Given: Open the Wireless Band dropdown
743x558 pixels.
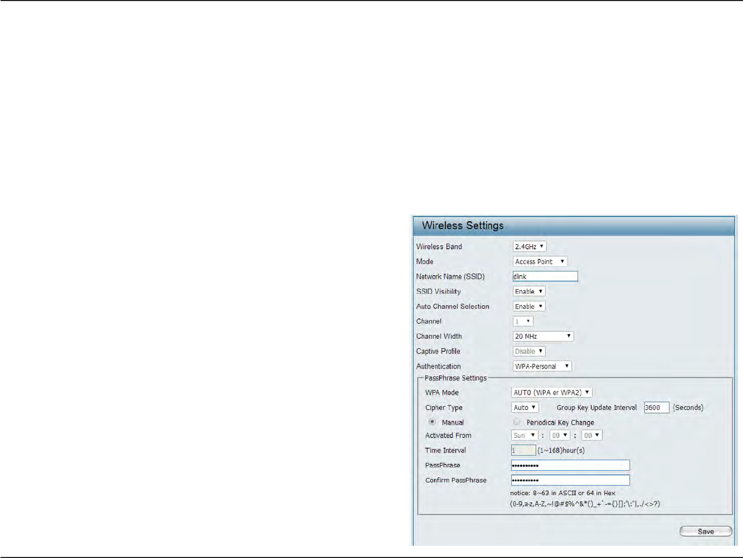Looking at the screenshot, I should click(x=529, y=247).
